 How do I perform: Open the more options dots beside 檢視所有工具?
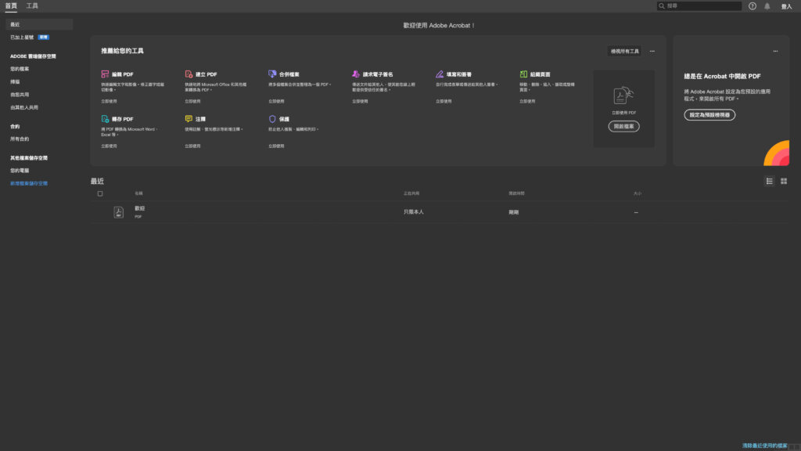(x=652, y=51)
